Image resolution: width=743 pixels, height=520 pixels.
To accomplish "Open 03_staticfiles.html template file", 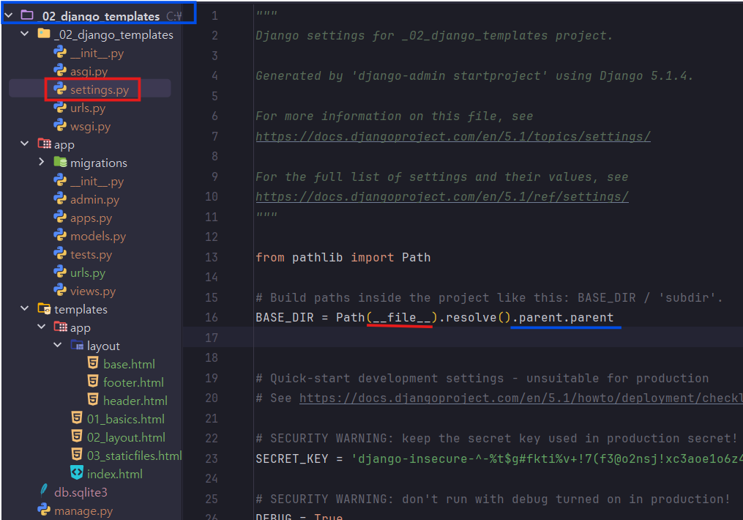I will coord(134,456).
